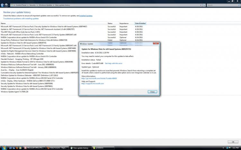Open the Installed Updates link
Image resolution: width=241 pixels, height=150 pixels.
click(86, 16)
